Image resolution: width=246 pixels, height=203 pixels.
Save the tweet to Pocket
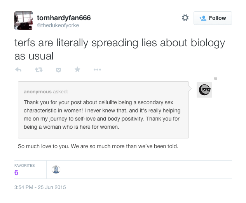(x=58, y=70)
